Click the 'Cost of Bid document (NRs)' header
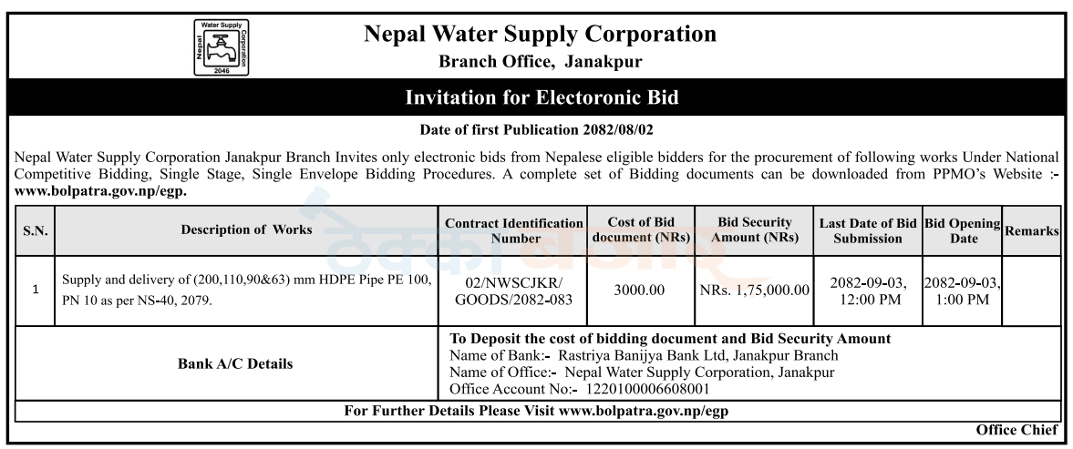Screen dimensions: 1073x449 (641, 230)
